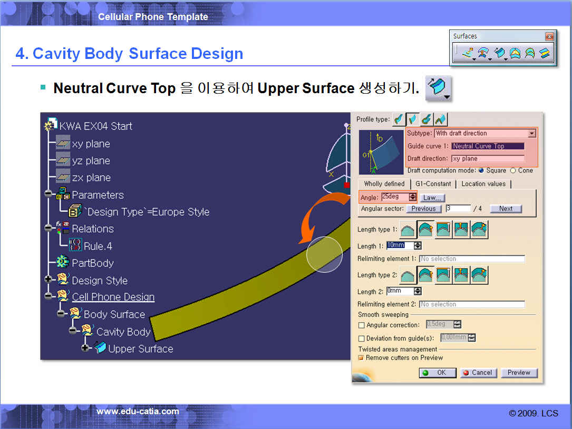Select the Circle profile type icon

pyautogui.click(x=426, y=119)
